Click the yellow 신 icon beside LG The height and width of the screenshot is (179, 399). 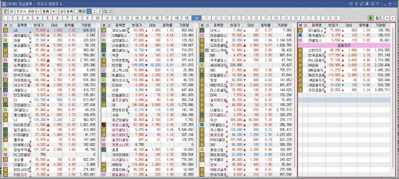(5, 30)
